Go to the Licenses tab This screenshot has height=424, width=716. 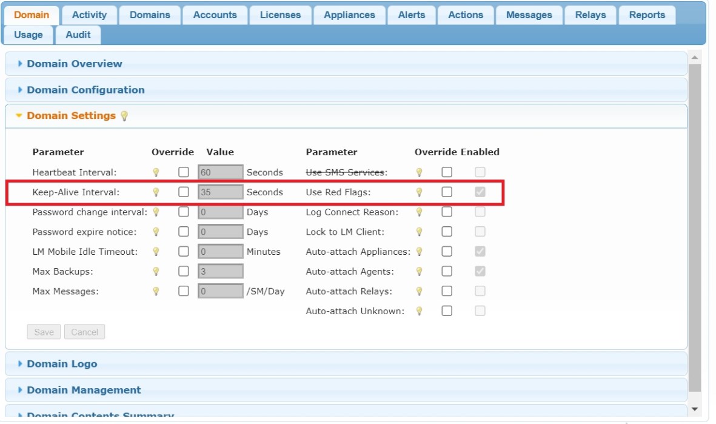tap(280, 15)
